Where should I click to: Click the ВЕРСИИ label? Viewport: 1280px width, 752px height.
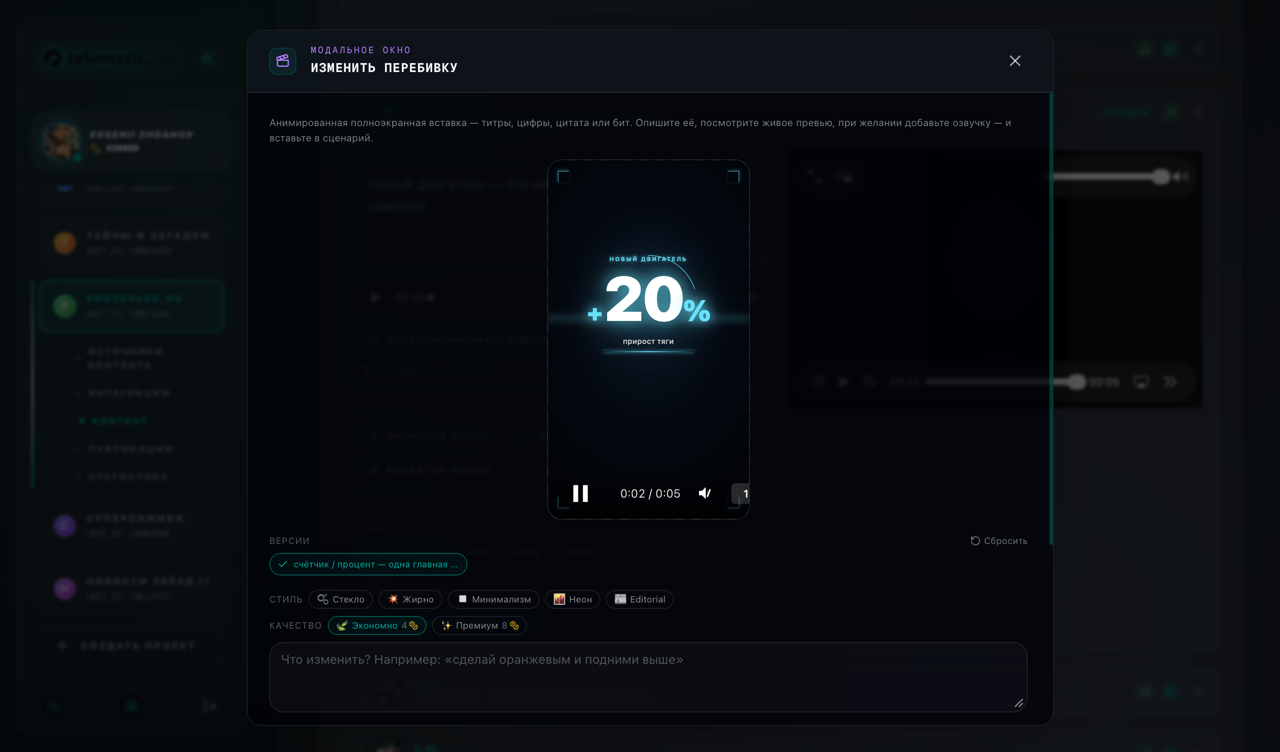tap(289, 541)
